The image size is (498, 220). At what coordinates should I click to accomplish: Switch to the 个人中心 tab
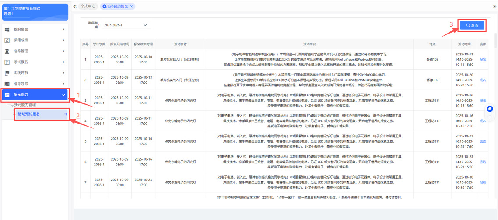88,7
